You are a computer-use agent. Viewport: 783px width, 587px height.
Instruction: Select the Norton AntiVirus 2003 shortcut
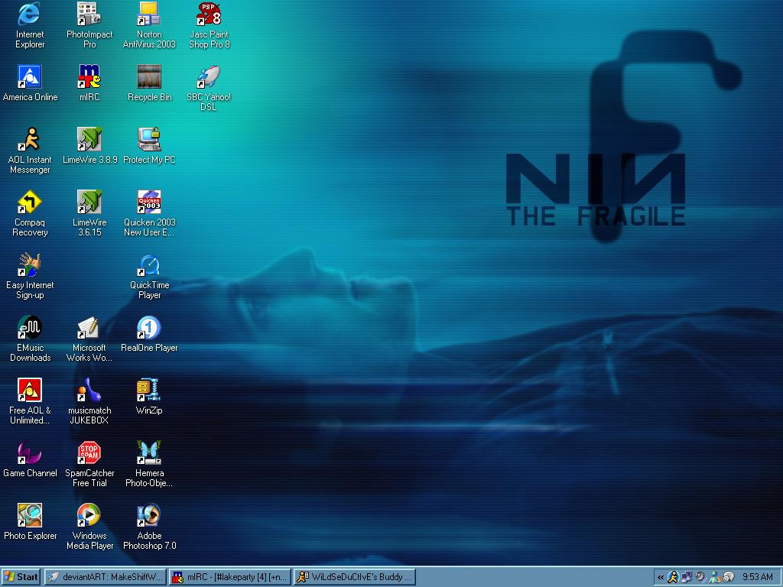tap(149, 14)
